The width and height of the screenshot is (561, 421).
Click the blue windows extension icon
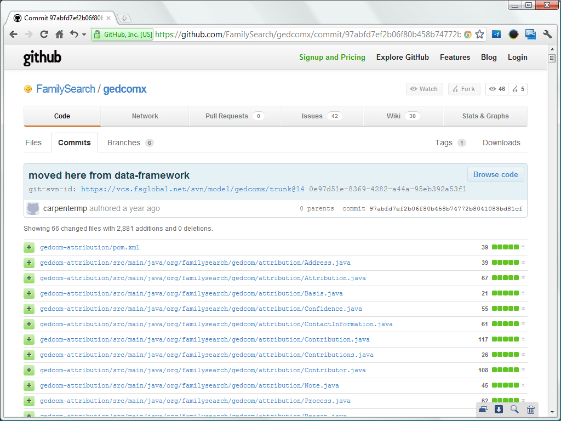(x=530, y=35)
